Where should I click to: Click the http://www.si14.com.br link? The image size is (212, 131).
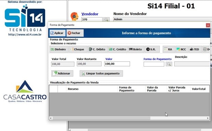point(25,34)
